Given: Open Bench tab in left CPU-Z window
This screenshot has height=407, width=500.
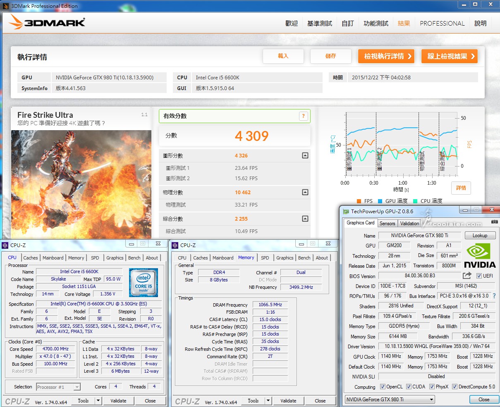Looking at the screenshot, I should point(134,258).
